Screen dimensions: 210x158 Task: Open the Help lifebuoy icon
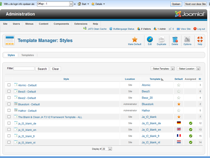(200, 40)
